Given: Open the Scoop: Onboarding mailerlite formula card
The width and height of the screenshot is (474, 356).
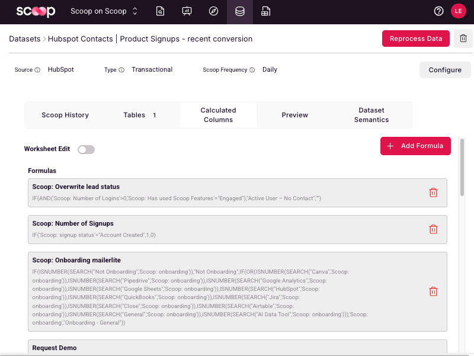Looking at the screenshot, I should coord(238,291).
